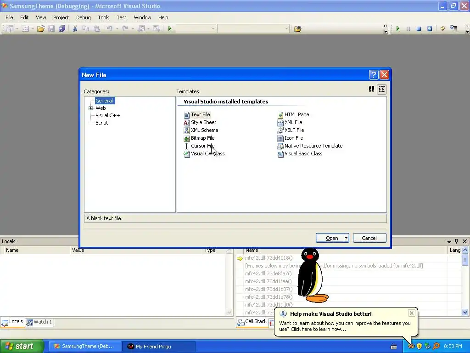The width and height of the screenshot is (470, 353).
Task: Select the Visual C++ category
Action: click(x=107, y=115)
